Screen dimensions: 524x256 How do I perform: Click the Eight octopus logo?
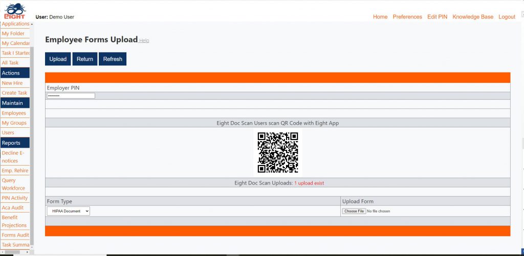point(14,11)
